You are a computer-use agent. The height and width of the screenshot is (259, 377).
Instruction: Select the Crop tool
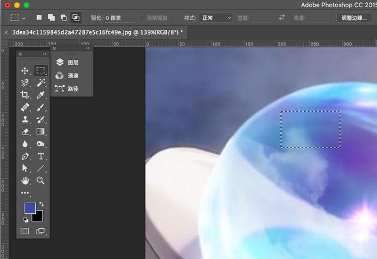click(x=25, y=95)
